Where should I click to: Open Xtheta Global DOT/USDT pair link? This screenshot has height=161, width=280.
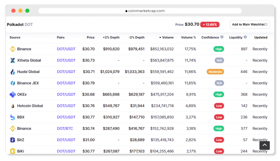click(66, 60)
